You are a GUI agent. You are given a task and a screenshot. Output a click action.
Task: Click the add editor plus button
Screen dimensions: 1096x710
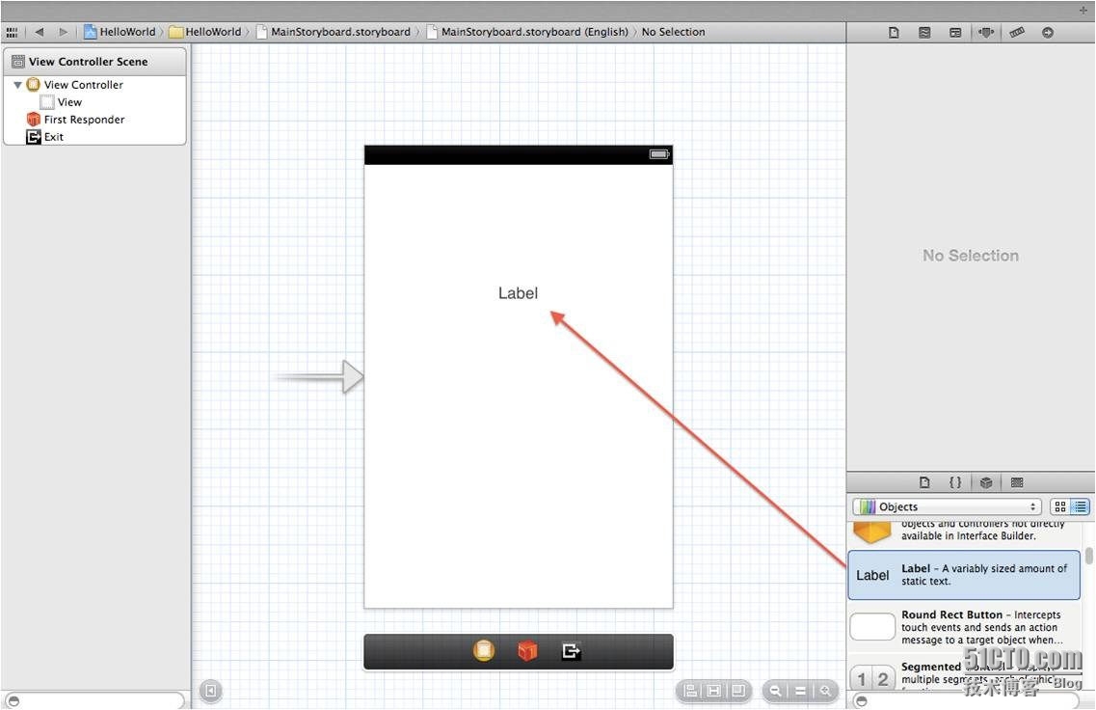click(1083, 11)
